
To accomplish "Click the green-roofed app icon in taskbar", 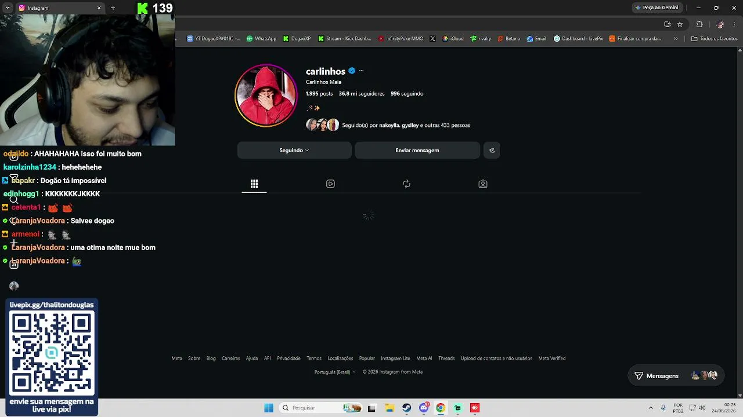I will coord(458,408).
